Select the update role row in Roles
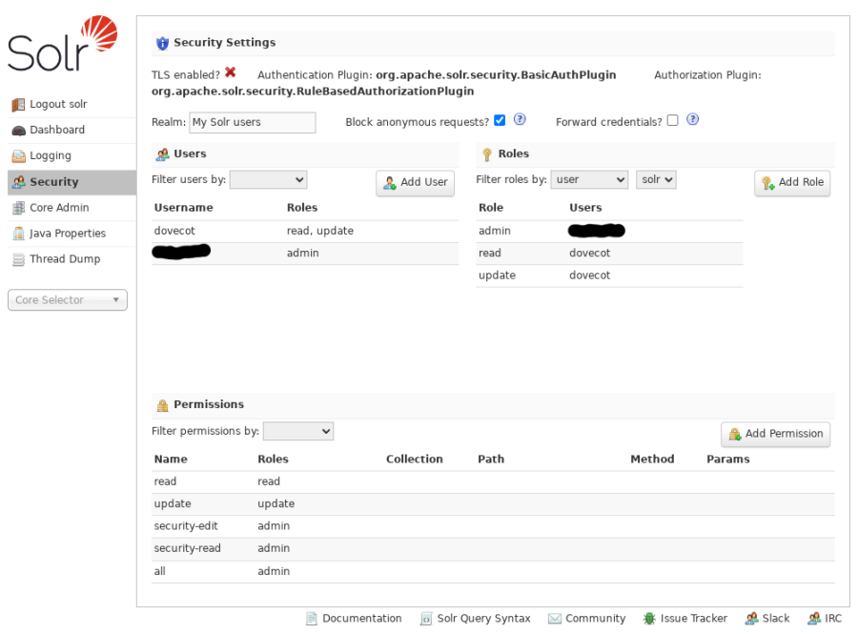Viewport: 858px width, 634px height. tap(609, 276)
